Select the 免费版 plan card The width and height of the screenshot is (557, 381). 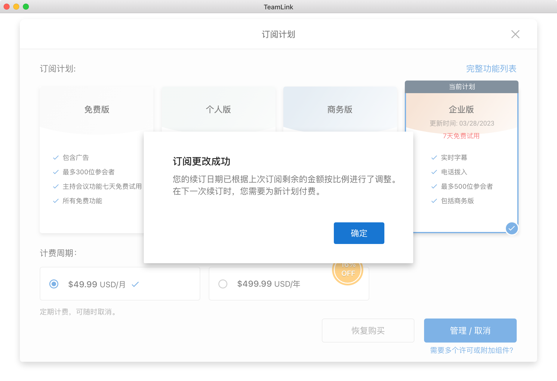97,109
